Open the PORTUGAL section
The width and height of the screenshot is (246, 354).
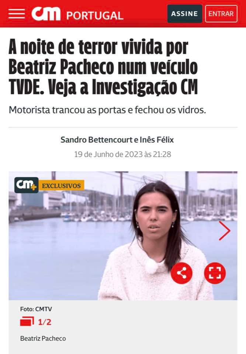tap(95, 15)
